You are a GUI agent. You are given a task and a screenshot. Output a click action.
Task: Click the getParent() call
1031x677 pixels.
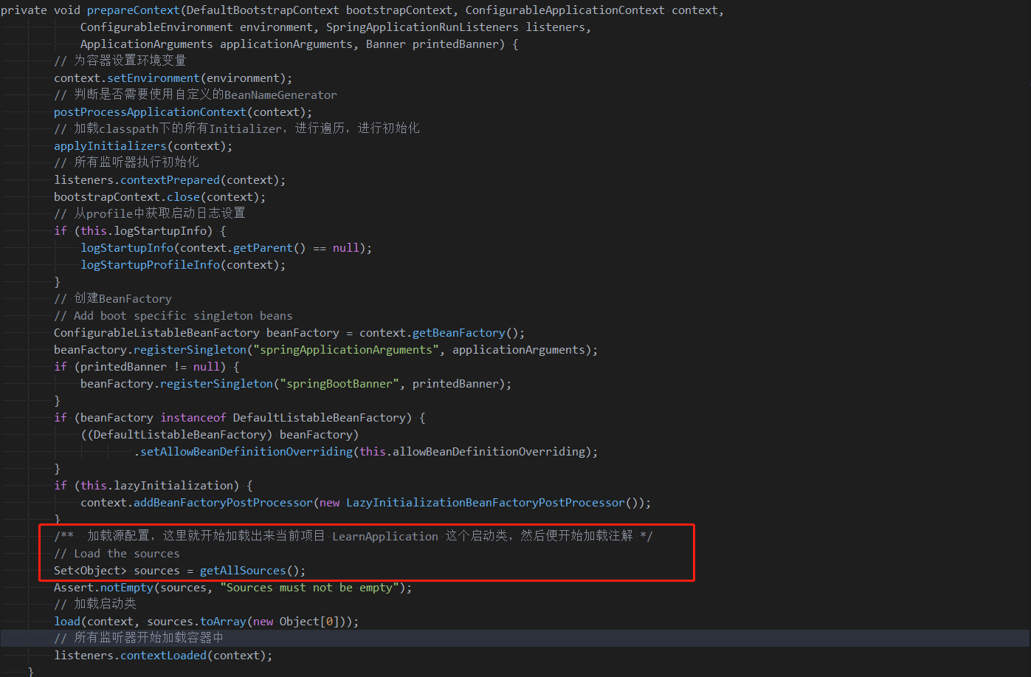(269, 248)
